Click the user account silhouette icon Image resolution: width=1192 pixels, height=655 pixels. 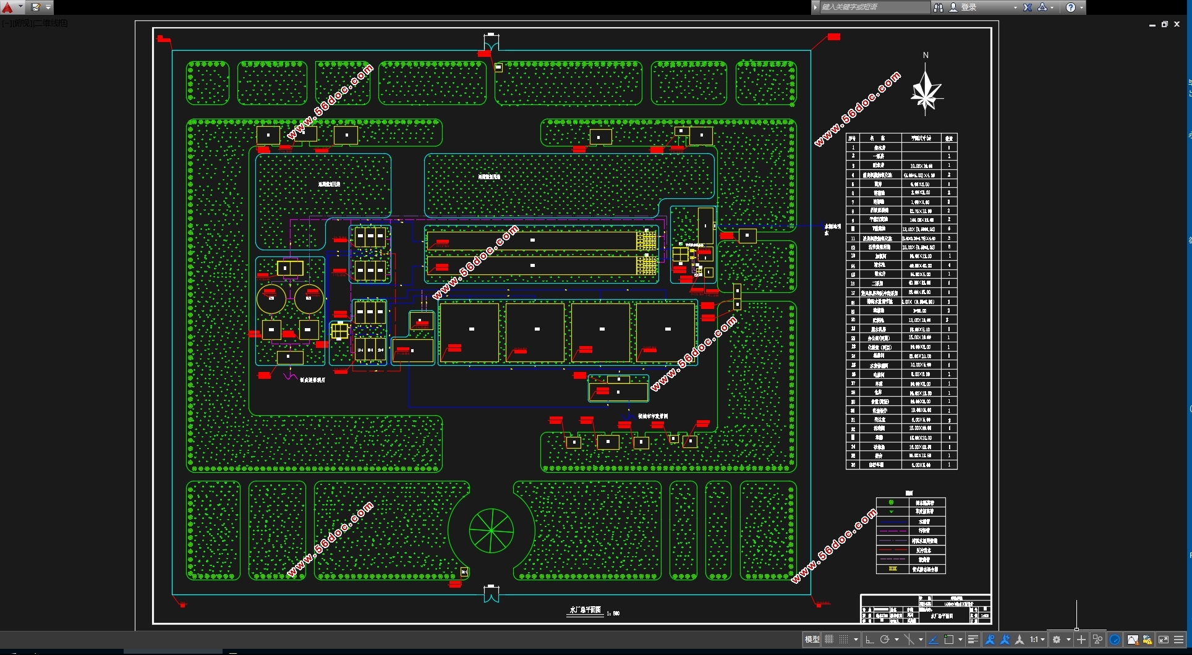tap(953, 7)
